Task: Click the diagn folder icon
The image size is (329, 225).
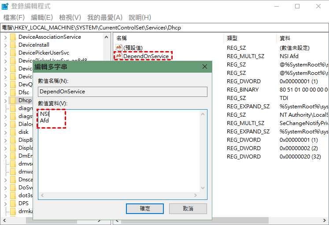Action: 13,108
